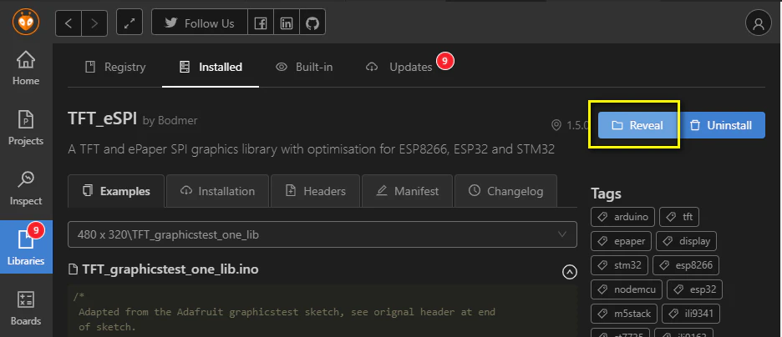Click the TFT_graphicstest_one_lib.ino file name

tap(170, 269)
